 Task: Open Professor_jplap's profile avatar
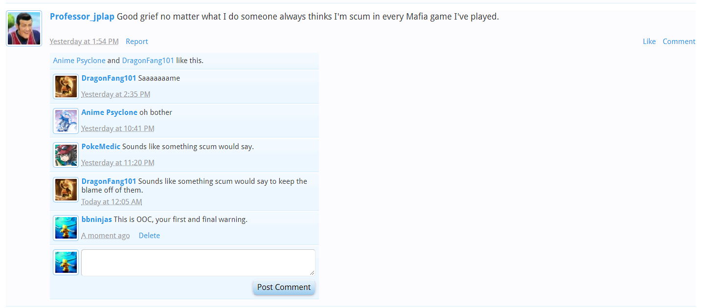click(x=24, y=28)
